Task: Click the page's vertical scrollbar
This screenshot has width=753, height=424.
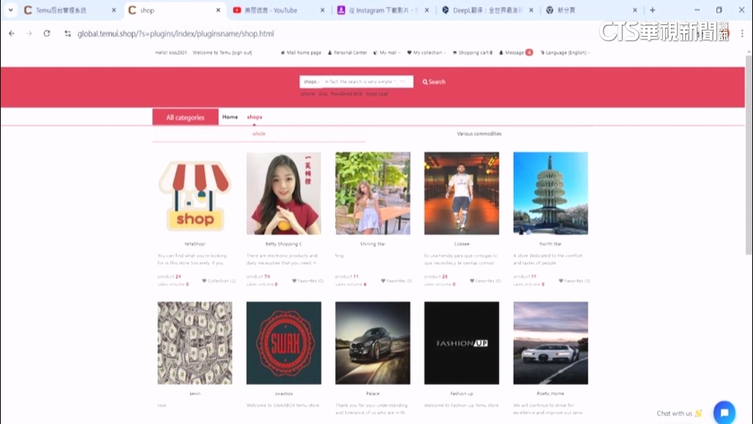Action: tap(748, 151)
